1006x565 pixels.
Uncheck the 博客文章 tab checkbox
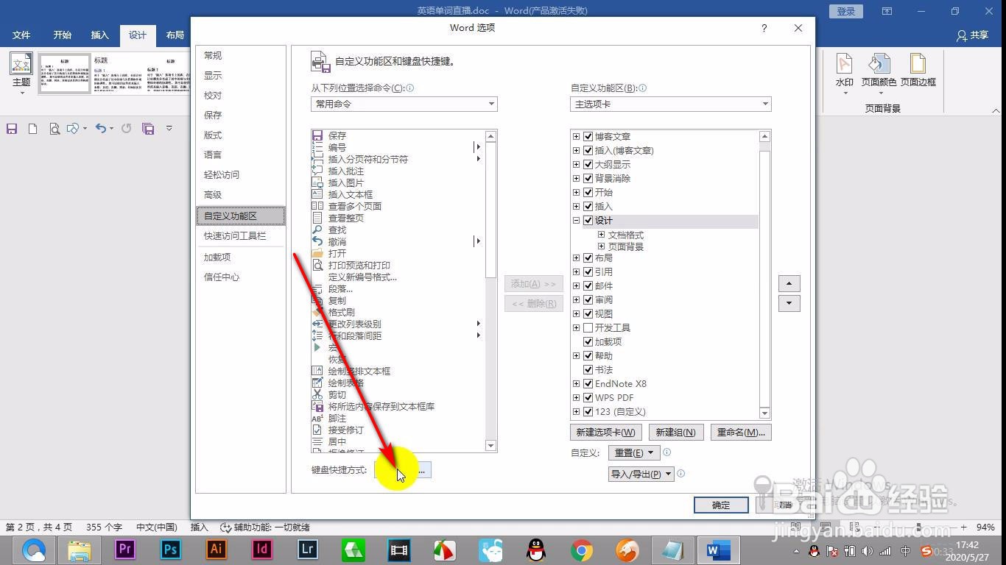588,136
